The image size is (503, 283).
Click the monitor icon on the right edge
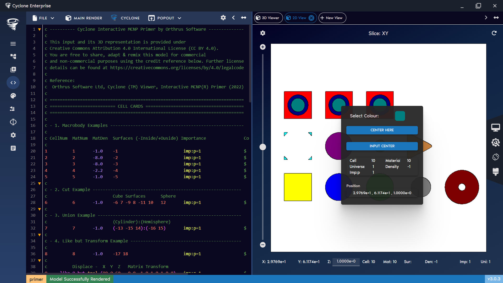pos(496,127)
